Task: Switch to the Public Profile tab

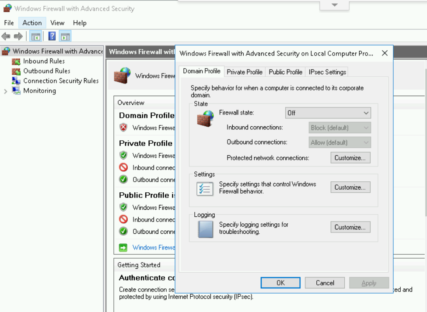Action: 285,72
